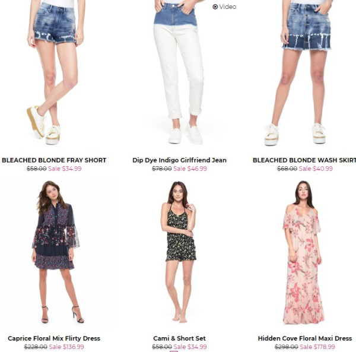Click the pink swatch below Cami & Short Set price
356x352 pixels.
click(x=174, y=351)
